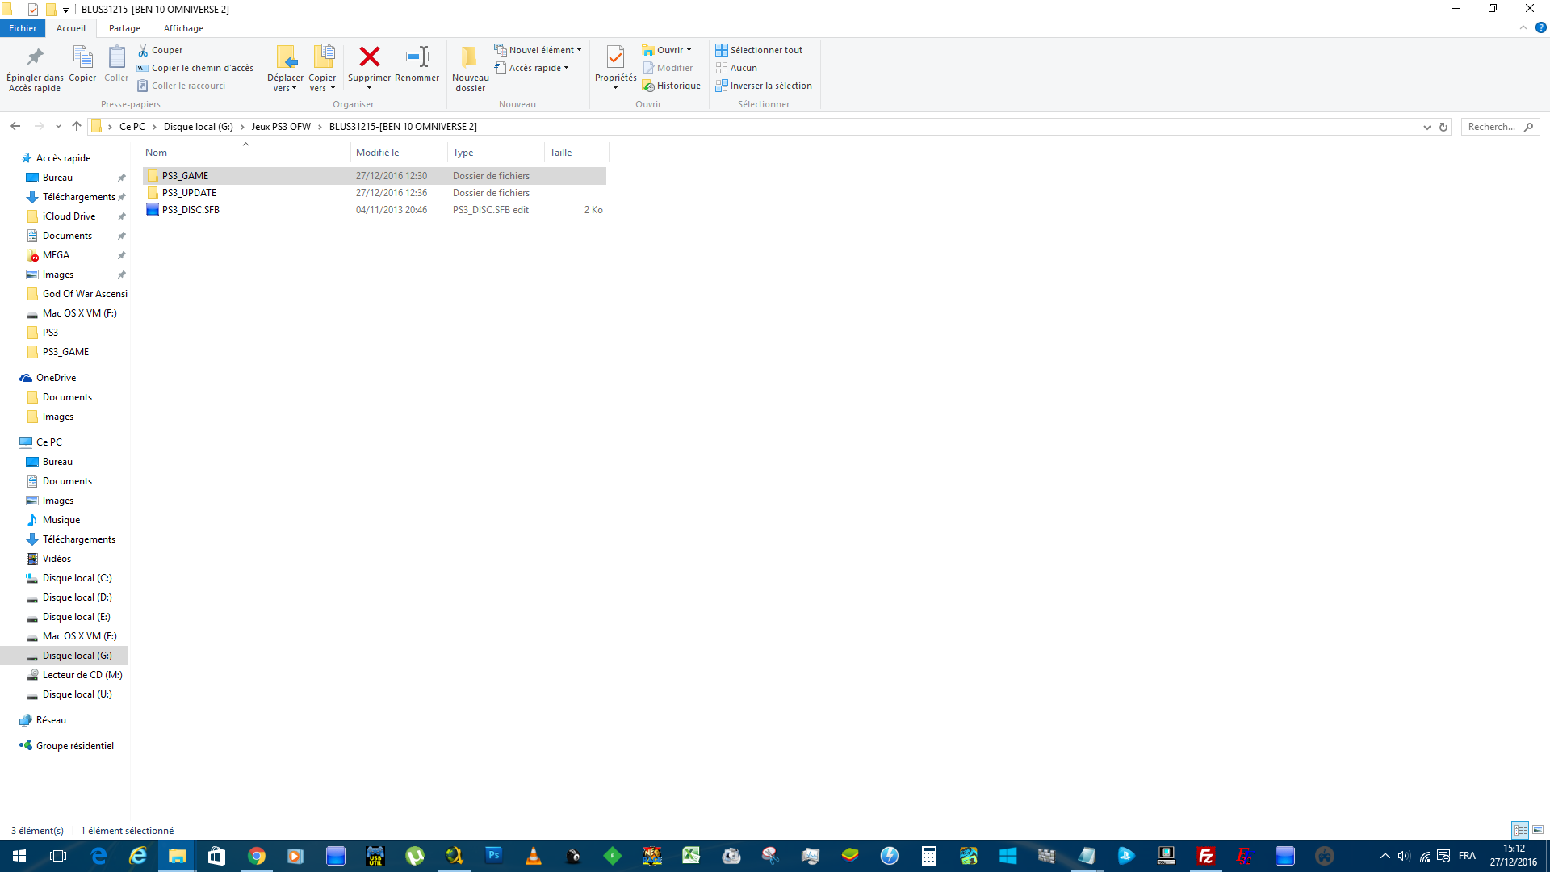Open Groupe résidentiel in the sidebar
The height and width of the screenshot is (872, 1550).
[x=74, y=746]
